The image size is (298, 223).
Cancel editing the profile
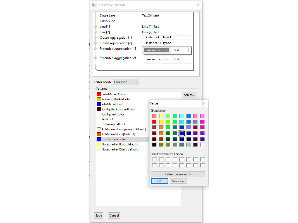(x=114, y=216)
